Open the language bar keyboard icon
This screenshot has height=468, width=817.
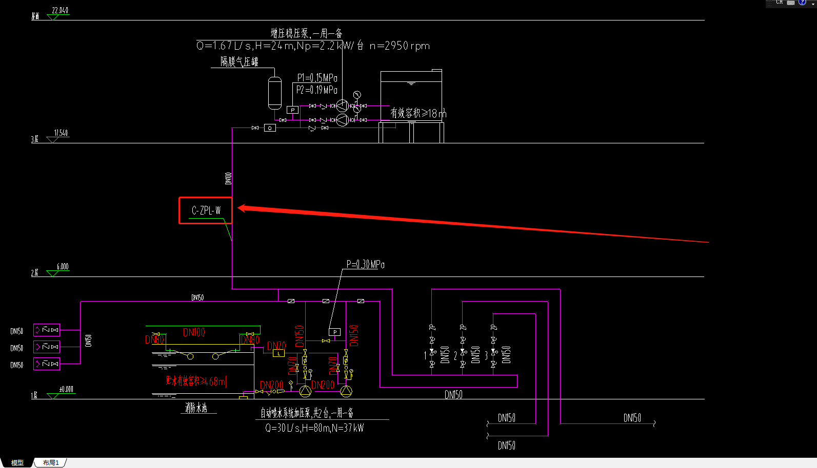click(791, 3)
